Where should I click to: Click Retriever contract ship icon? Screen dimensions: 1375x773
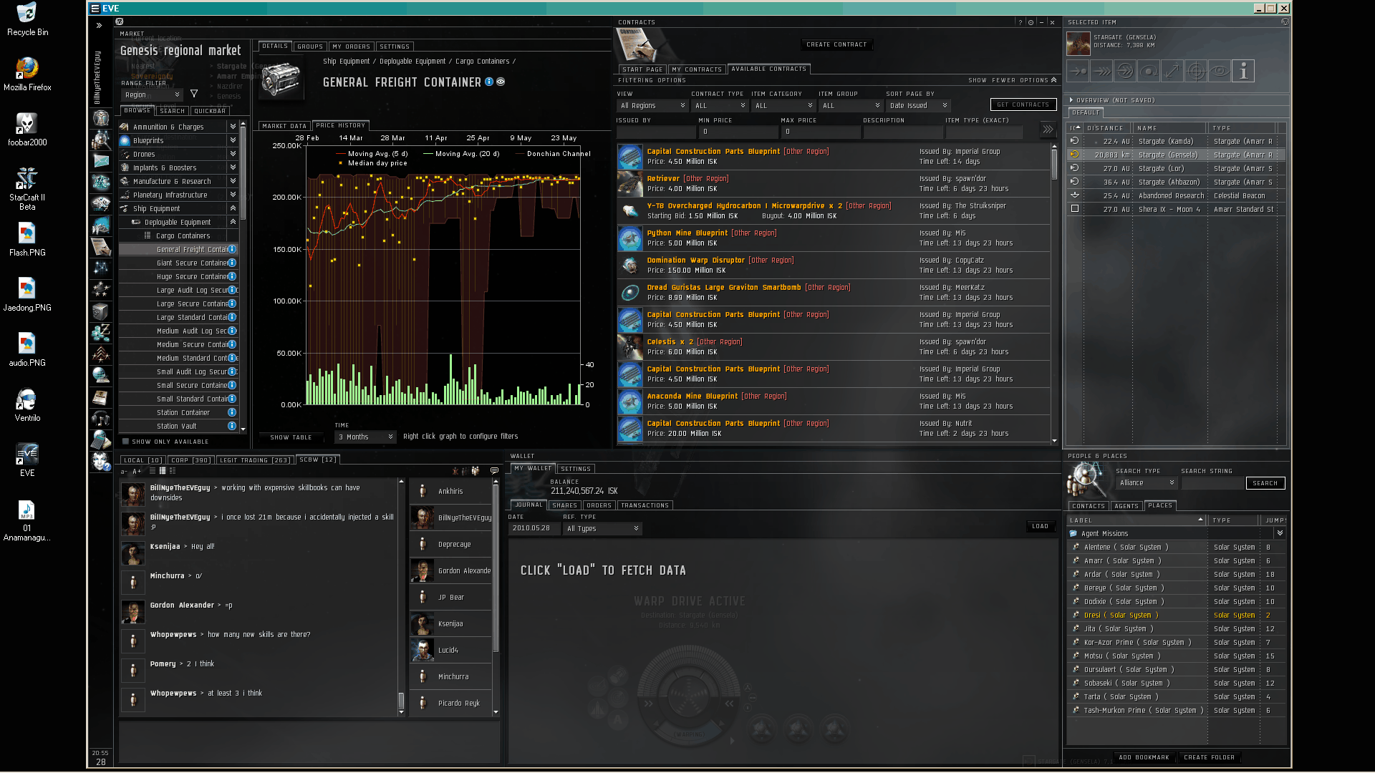[x=630, y=184]
